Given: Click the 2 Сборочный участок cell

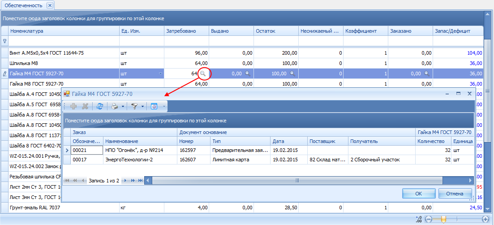Looking at the screenshot, I should point(382,160).
